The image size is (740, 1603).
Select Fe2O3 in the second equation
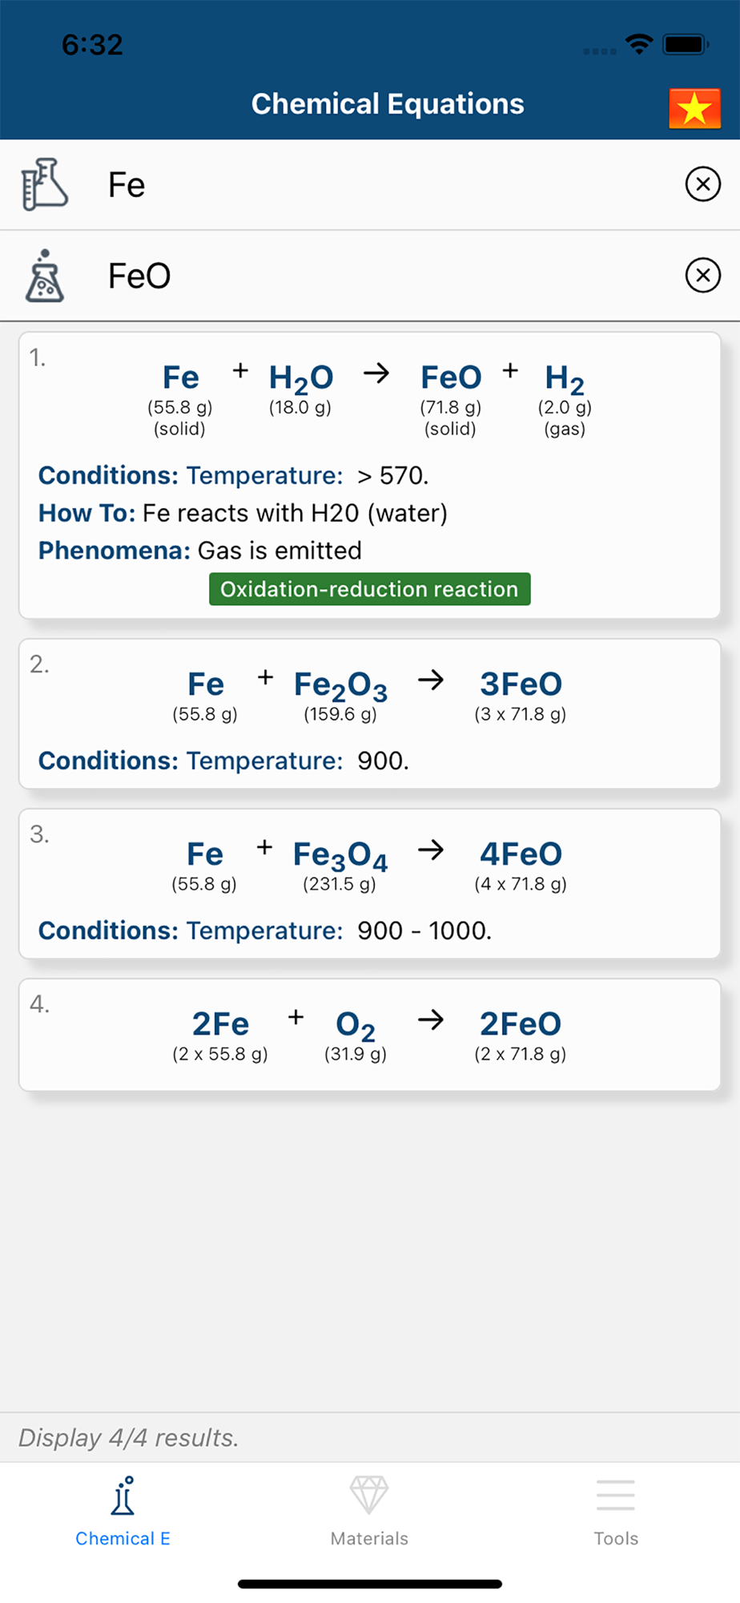tap(340, 685)
